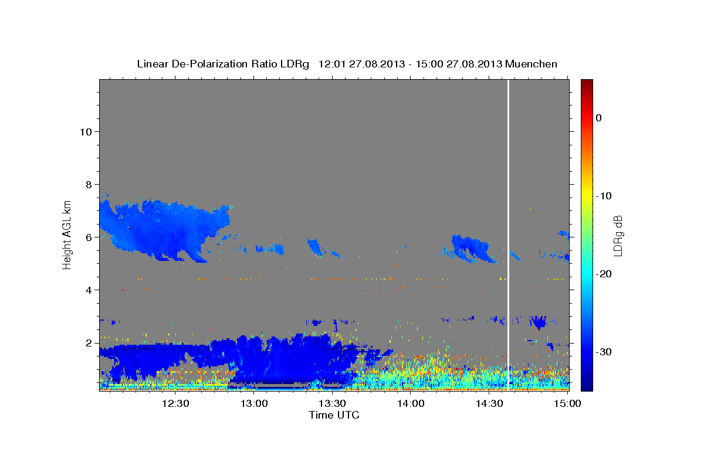Click the colorbar value -10

(604, 196)
